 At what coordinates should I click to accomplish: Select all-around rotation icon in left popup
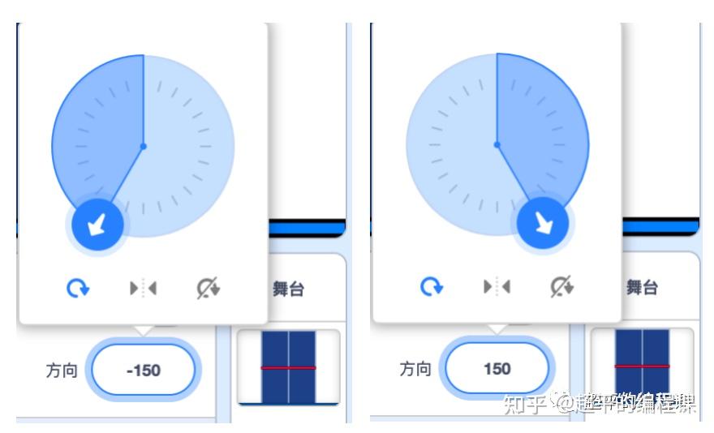tap(78, 288)
